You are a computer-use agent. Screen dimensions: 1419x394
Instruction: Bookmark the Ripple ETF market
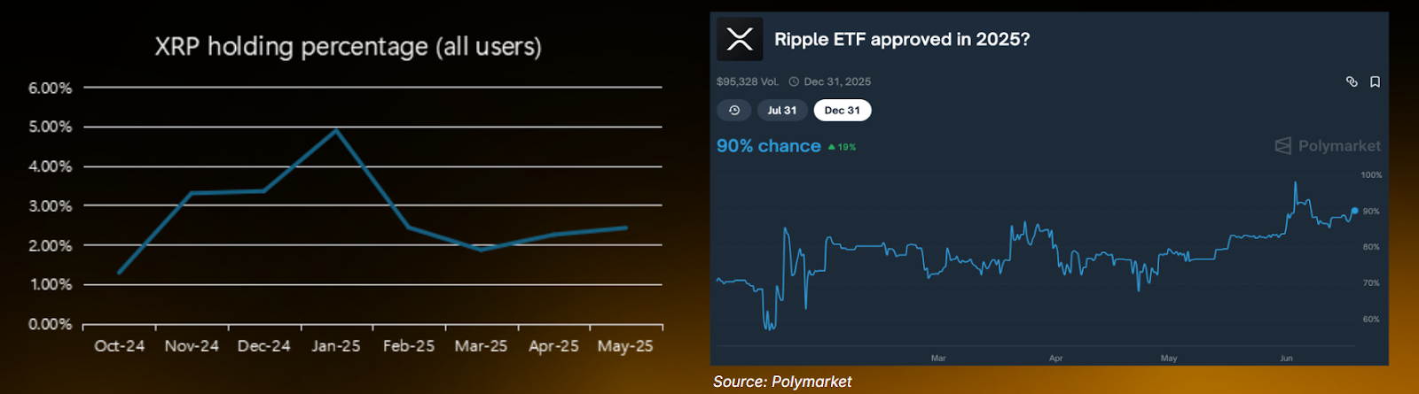tap(1375, 81)
